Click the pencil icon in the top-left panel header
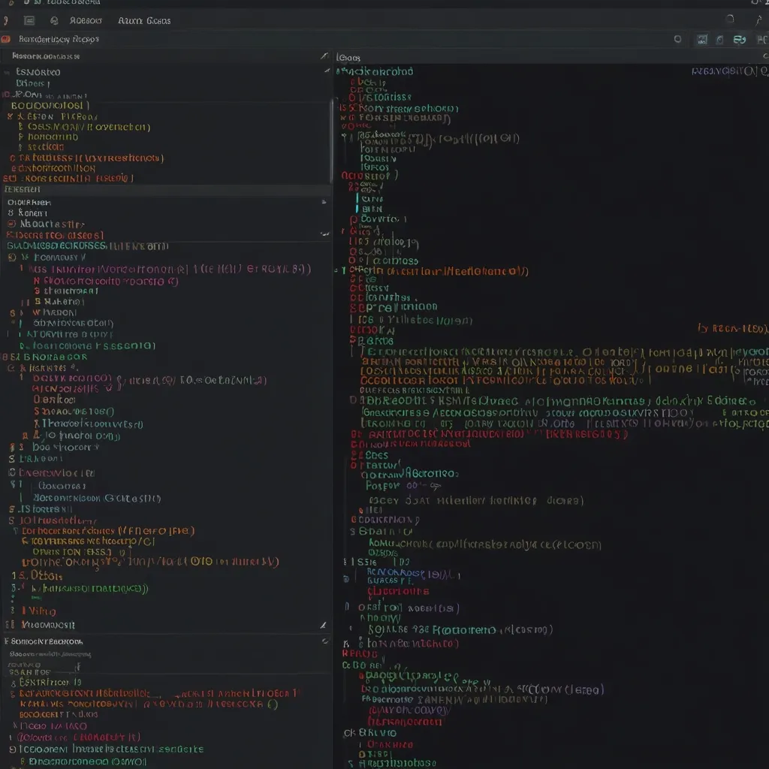769x769 pixels. [x=324, y=56]
